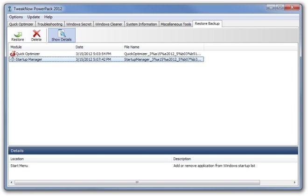Click the Startup Manager row icon
This screenshot has width=308, height=196.
[13, 59]
